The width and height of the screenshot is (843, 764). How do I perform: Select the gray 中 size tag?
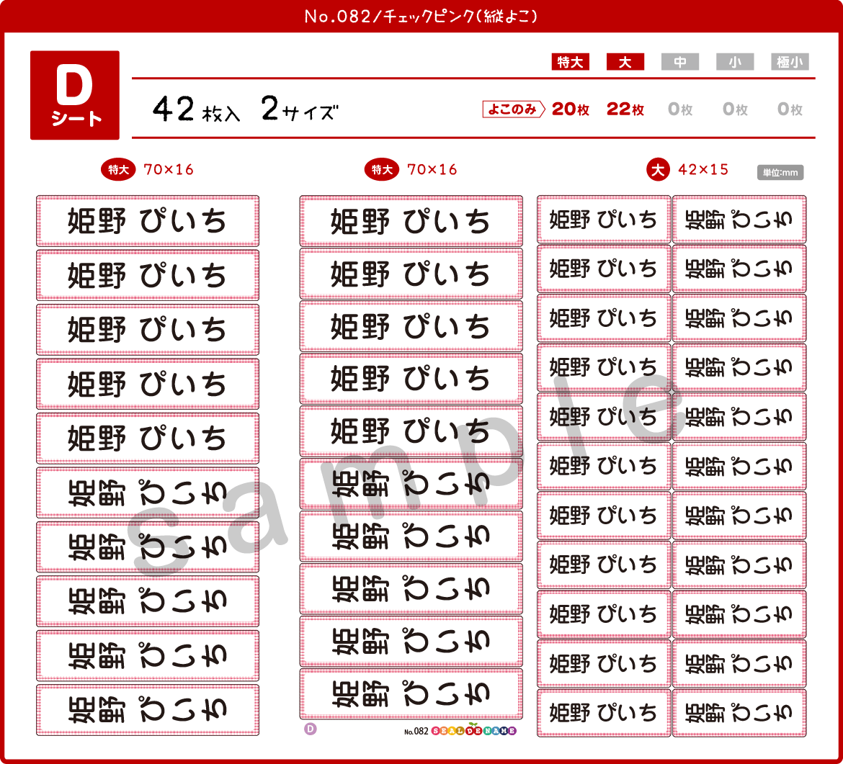680,62
